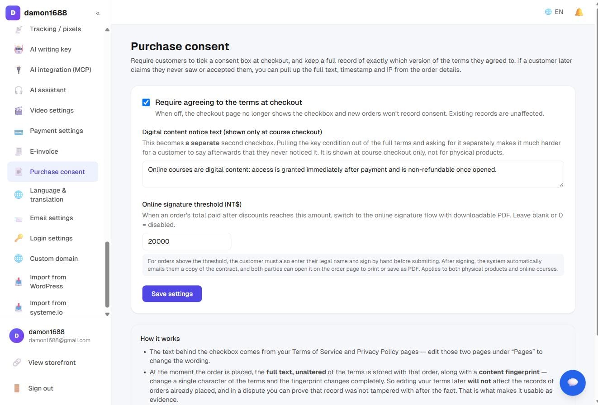Click the Purchase consent page heading

(180, 47)
